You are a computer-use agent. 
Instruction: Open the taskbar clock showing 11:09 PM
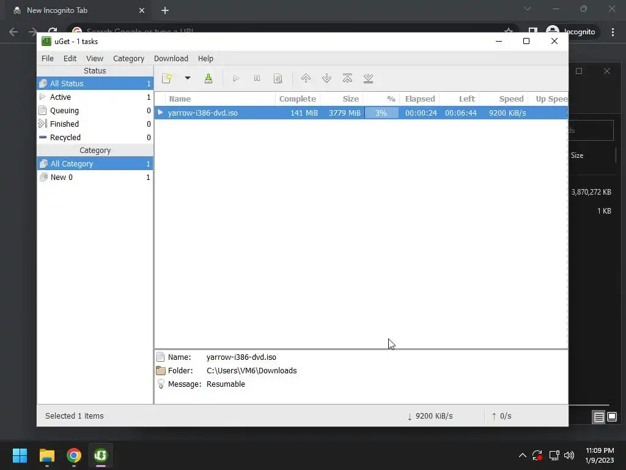click(x=600, y=455)
